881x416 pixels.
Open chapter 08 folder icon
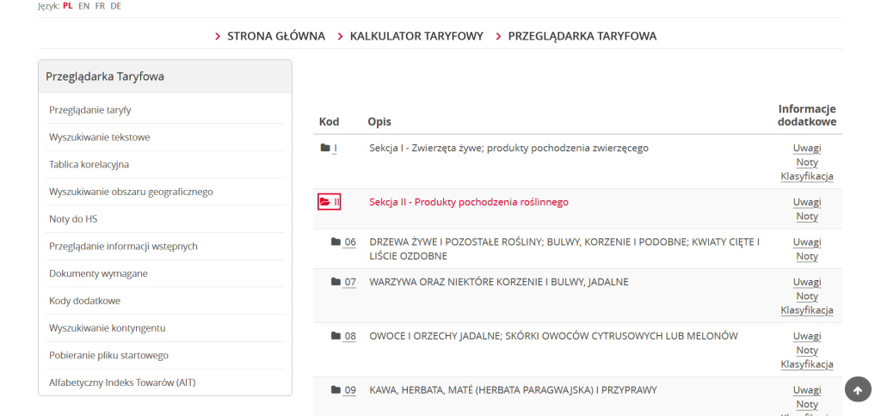pos(336,336)
